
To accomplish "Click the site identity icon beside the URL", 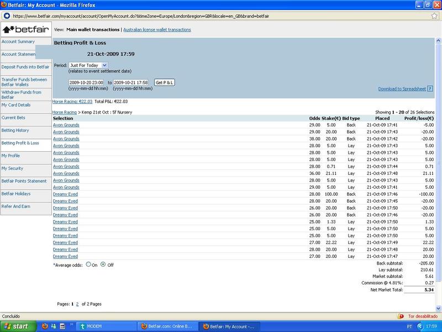I will [7, 16].
